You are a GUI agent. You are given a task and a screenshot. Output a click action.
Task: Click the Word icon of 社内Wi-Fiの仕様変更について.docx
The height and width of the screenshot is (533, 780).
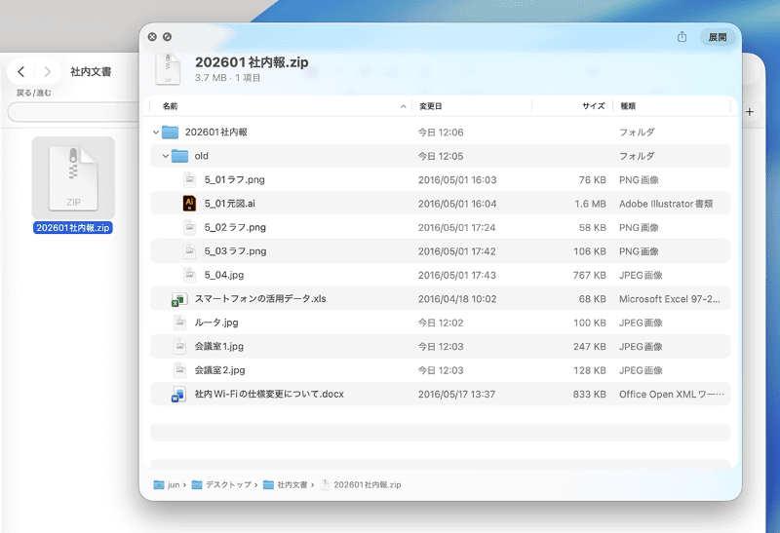point(179,395)
